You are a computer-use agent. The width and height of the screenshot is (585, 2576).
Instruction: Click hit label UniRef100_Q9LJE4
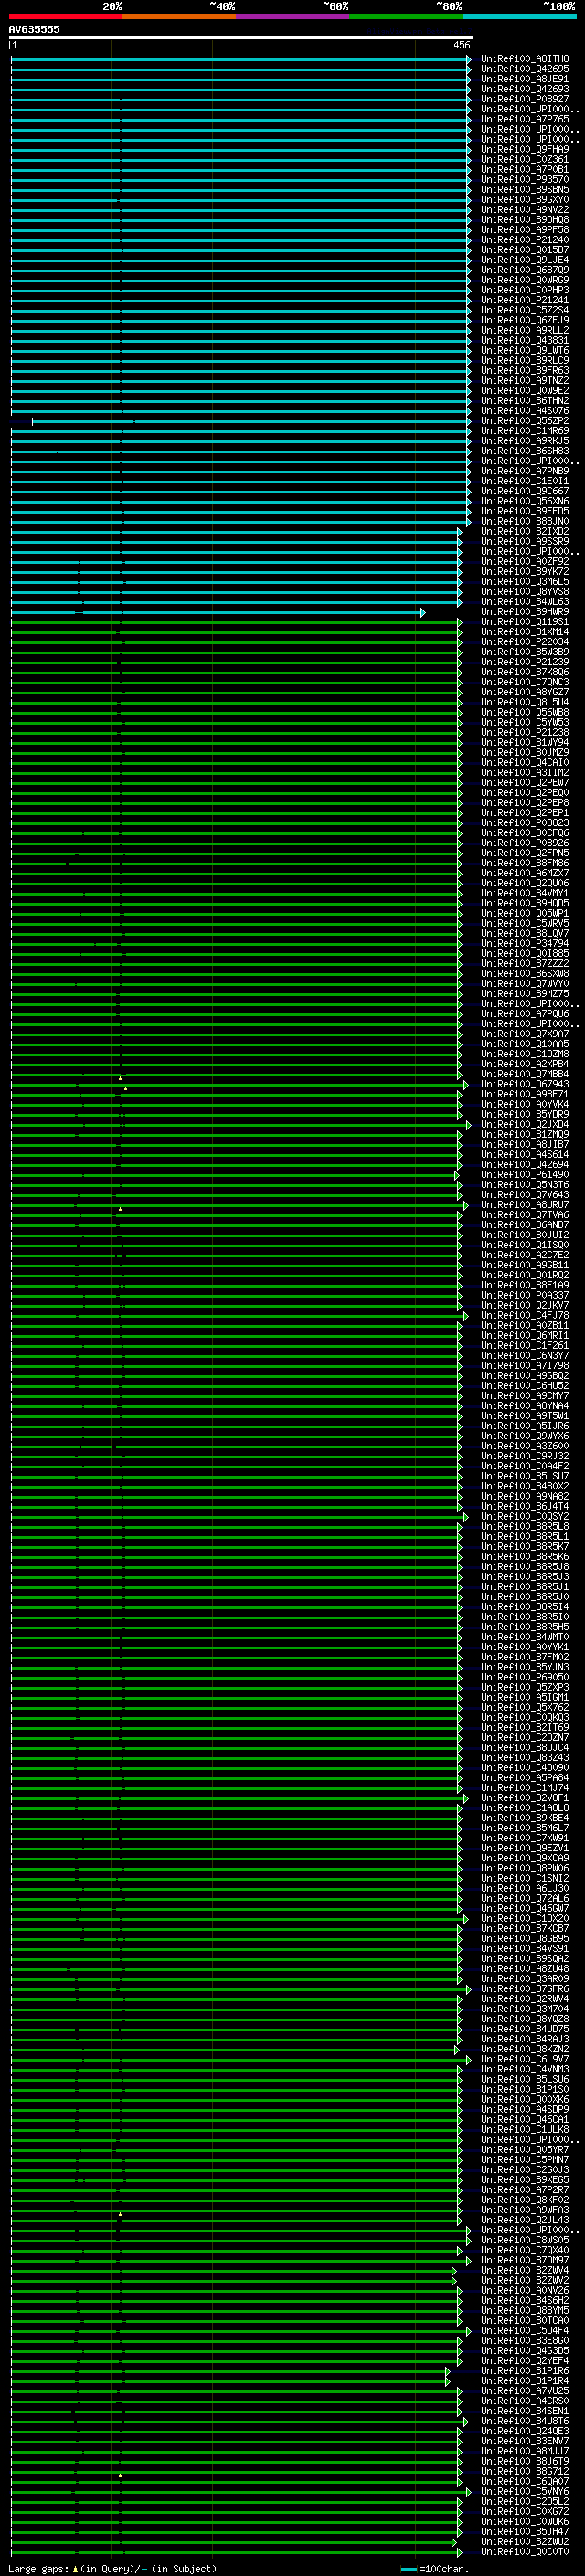pyautogui.click(x=524, y=260)
